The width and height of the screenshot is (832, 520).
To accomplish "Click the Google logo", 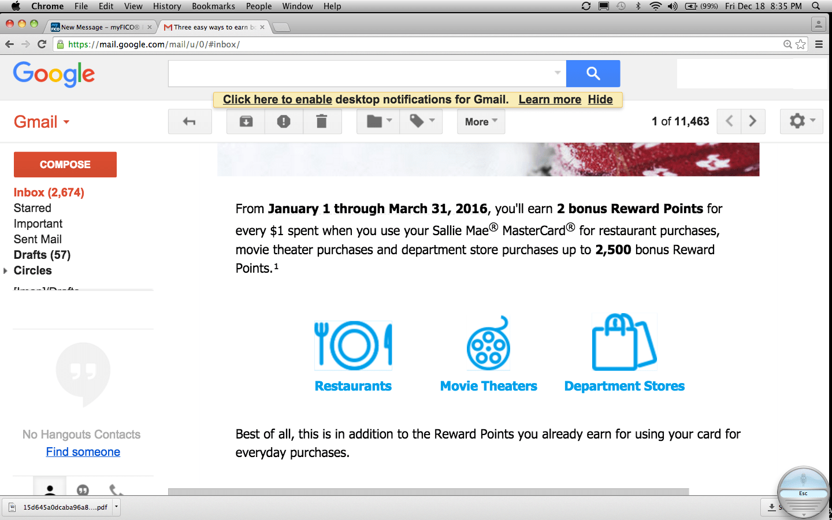I will click(54, 74).
